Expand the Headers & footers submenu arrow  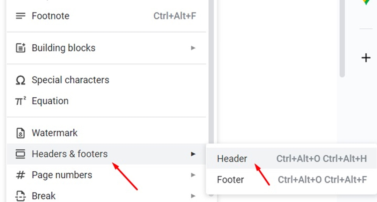(x=193, y=154)
